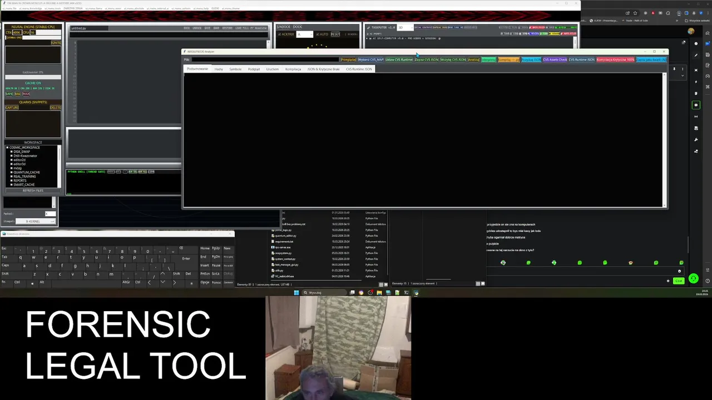The image size is (712, 400).
Task: Switch to the Kompilacja tab
Action: click(x=293, y=69)
